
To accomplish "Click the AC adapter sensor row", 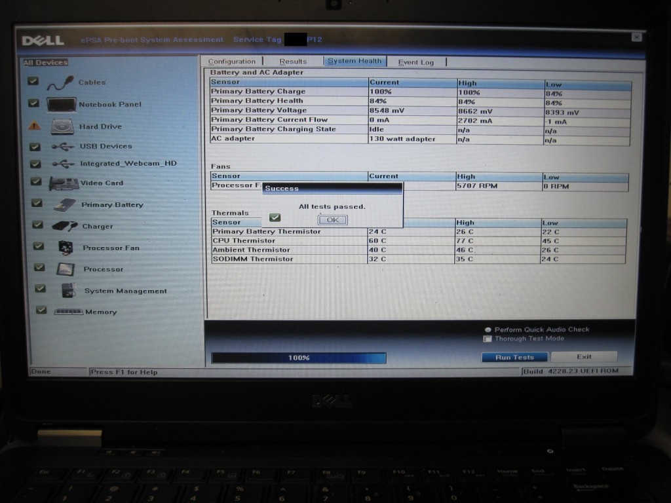I will click(420, 140).
